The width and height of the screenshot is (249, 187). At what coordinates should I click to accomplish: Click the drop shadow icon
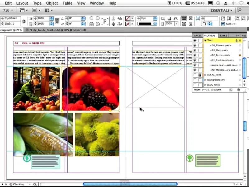click(x=169, y=18)
